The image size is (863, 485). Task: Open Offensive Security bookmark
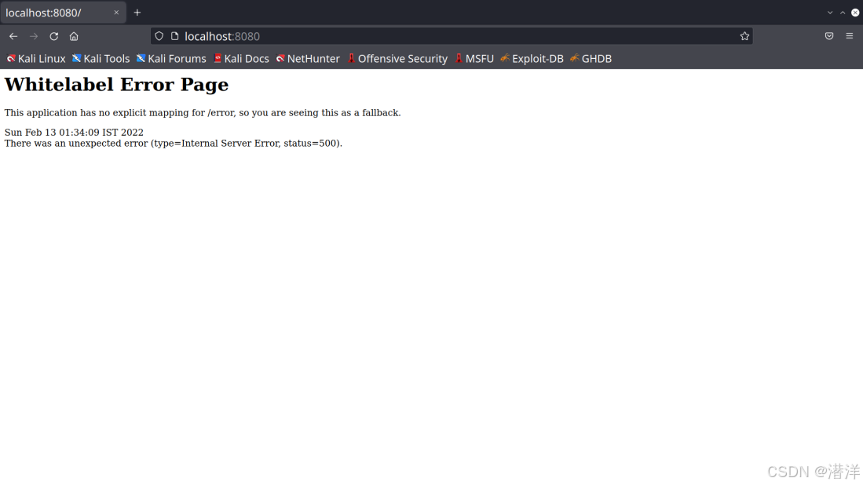pos(397,59)
